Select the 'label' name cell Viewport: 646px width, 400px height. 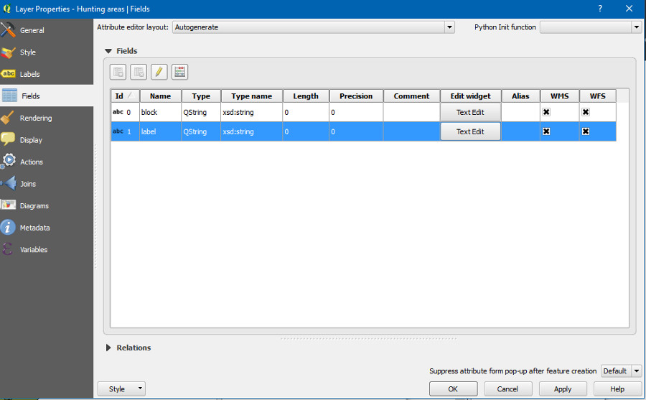click(x=161, y=131)
